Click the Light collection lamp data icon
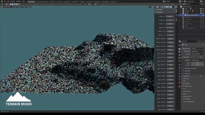205x115 pixels. (x=191, y=9)
